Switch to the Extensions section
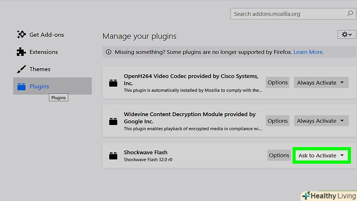Image resolution: width=357 pixels, height=201 pixels. 44,52
